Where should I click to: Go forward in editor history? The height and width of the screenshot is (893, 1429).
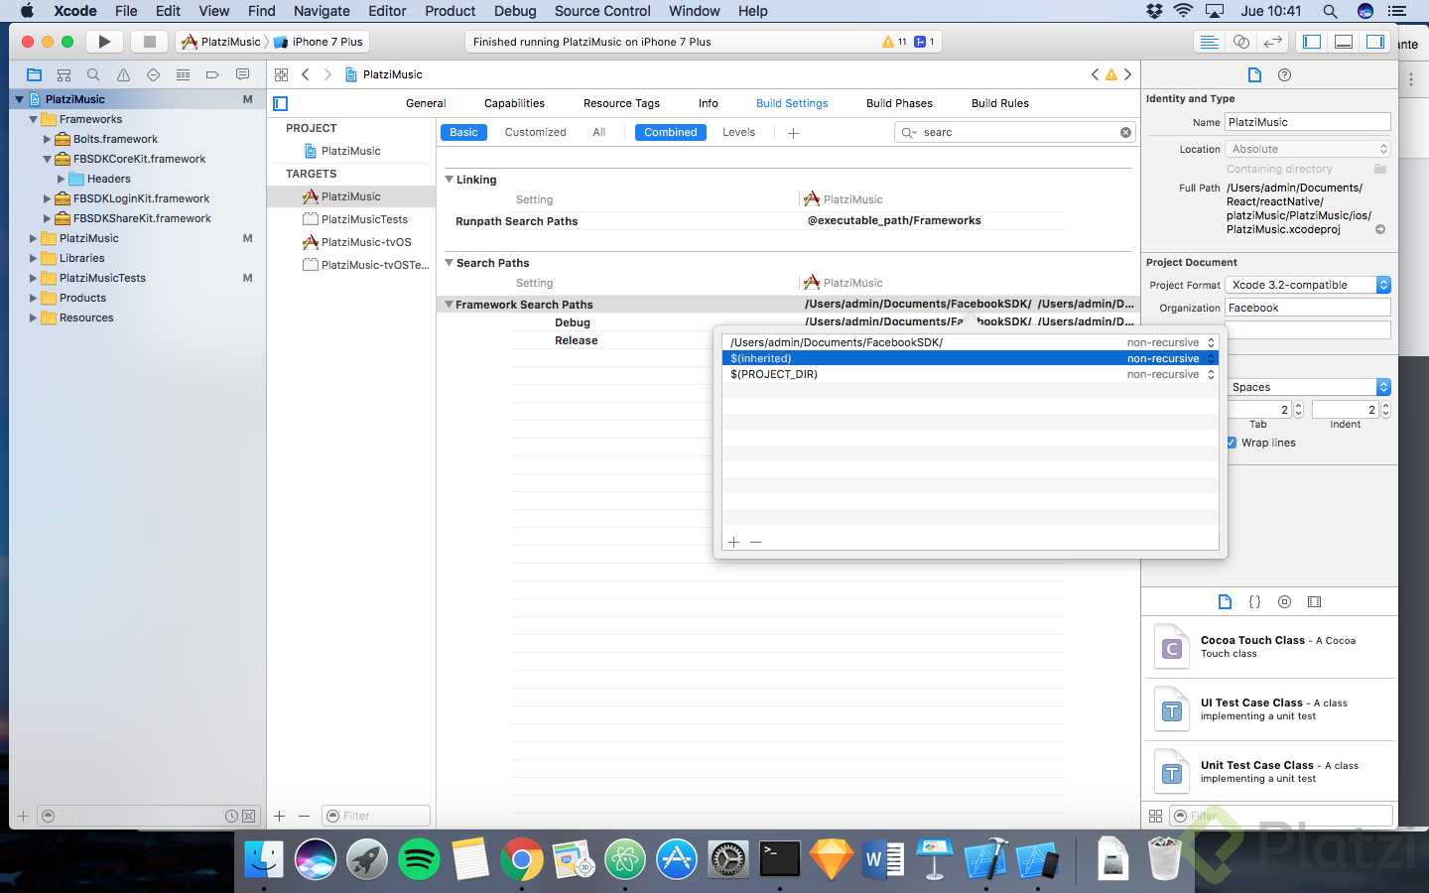point(327,74)
